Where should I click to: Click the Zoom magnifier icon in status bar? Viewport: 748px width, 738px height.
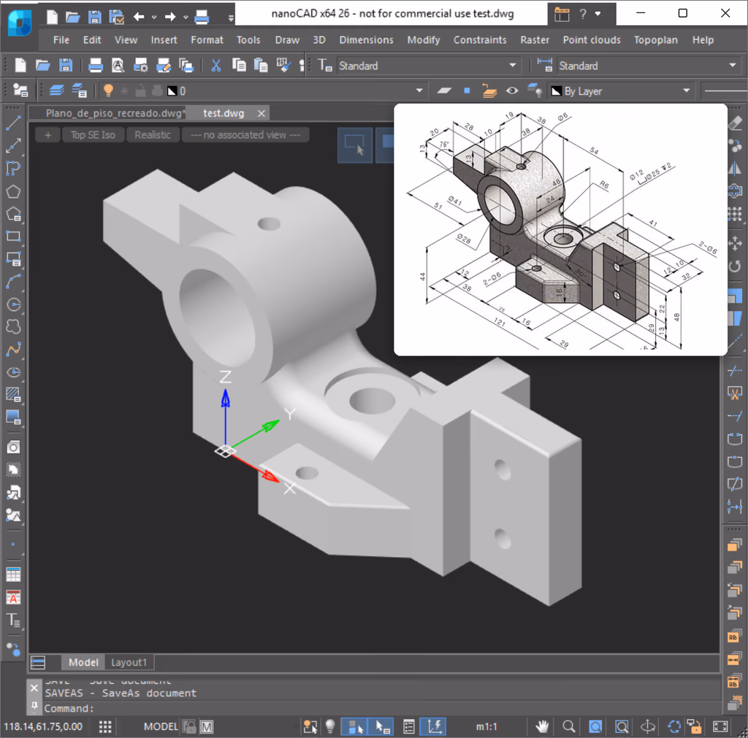(568, 726)
